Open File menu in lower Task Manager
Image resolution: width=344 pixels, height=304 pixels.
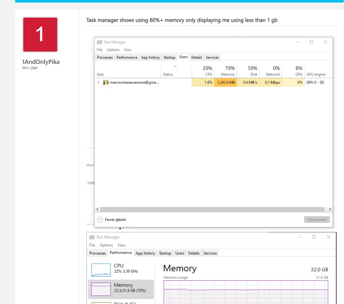pyautogui.click(x=92, y=245)
